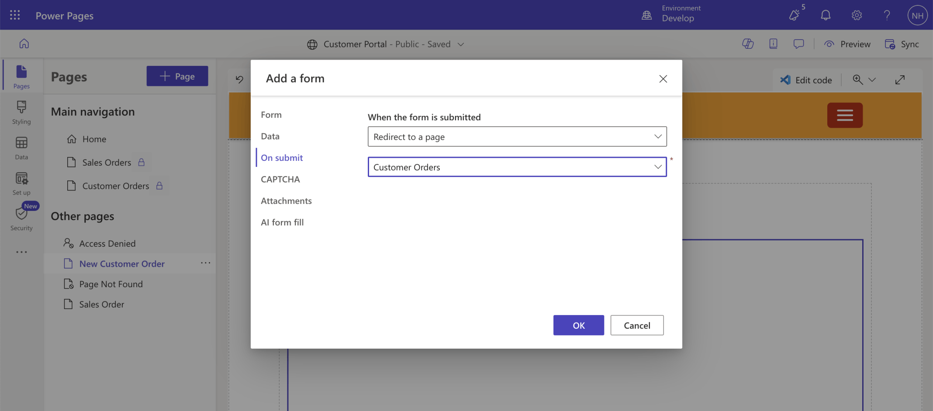The height and width of the screenshot is (411, 933).
Task: Click the Home icon in command bar
Action: point(24,44)
